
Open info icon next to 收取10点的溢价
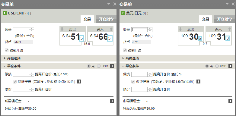coord(79,82)
